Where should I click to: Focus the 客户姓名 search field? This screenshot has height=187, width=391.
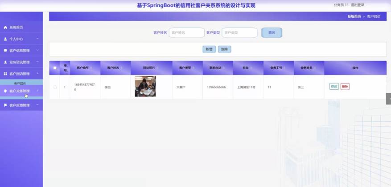pos(187,33)
